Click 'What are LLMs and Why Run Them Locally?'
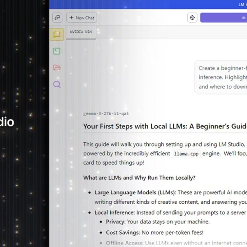 (x=139, y=177)
